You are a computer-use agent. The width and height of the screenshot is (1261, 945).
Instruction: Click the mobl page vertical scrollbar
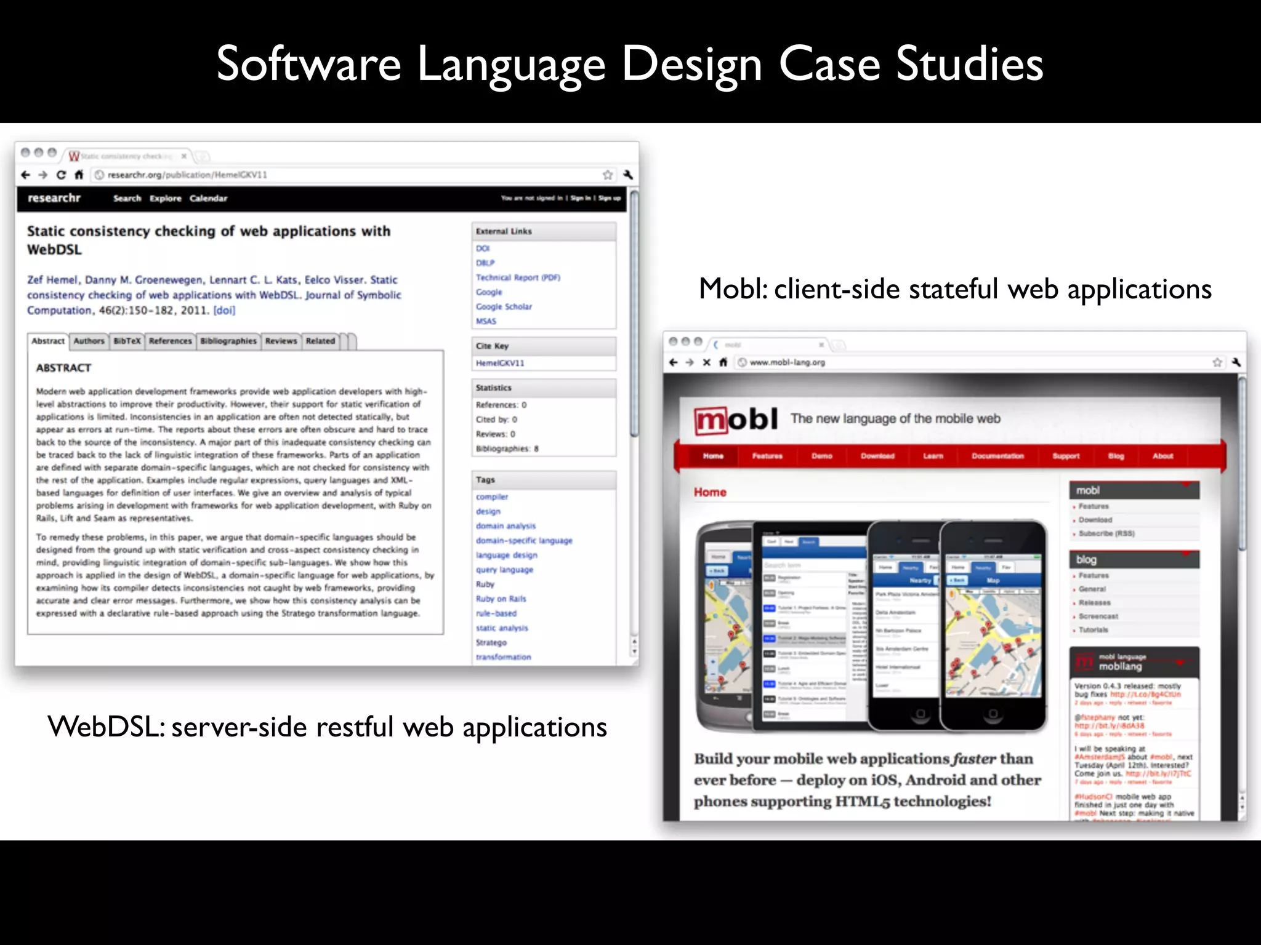coord(1242,465)
